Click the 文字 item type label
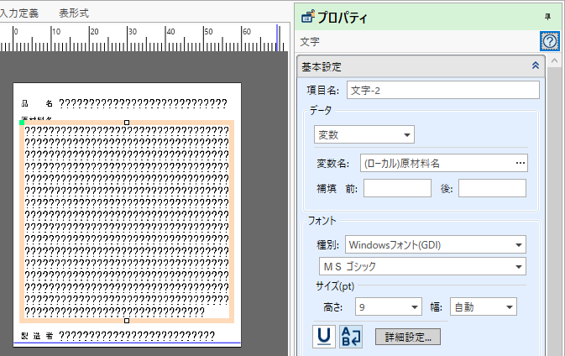This screenshot has width=565, height=356. [310, 42]
